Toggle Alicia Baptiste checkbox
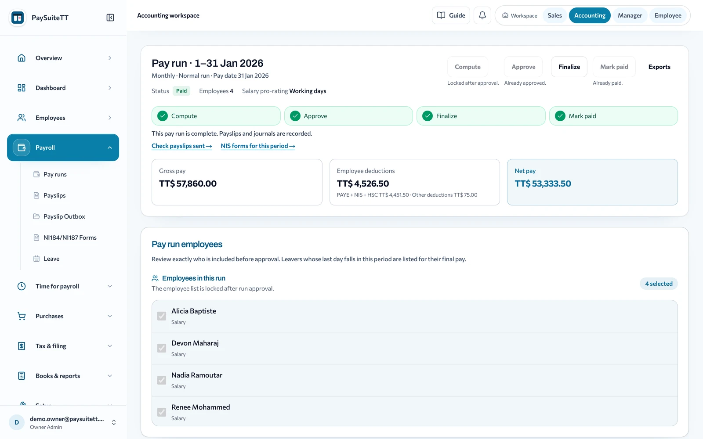Screen dimensions: 703x439 tap(162, 316)
